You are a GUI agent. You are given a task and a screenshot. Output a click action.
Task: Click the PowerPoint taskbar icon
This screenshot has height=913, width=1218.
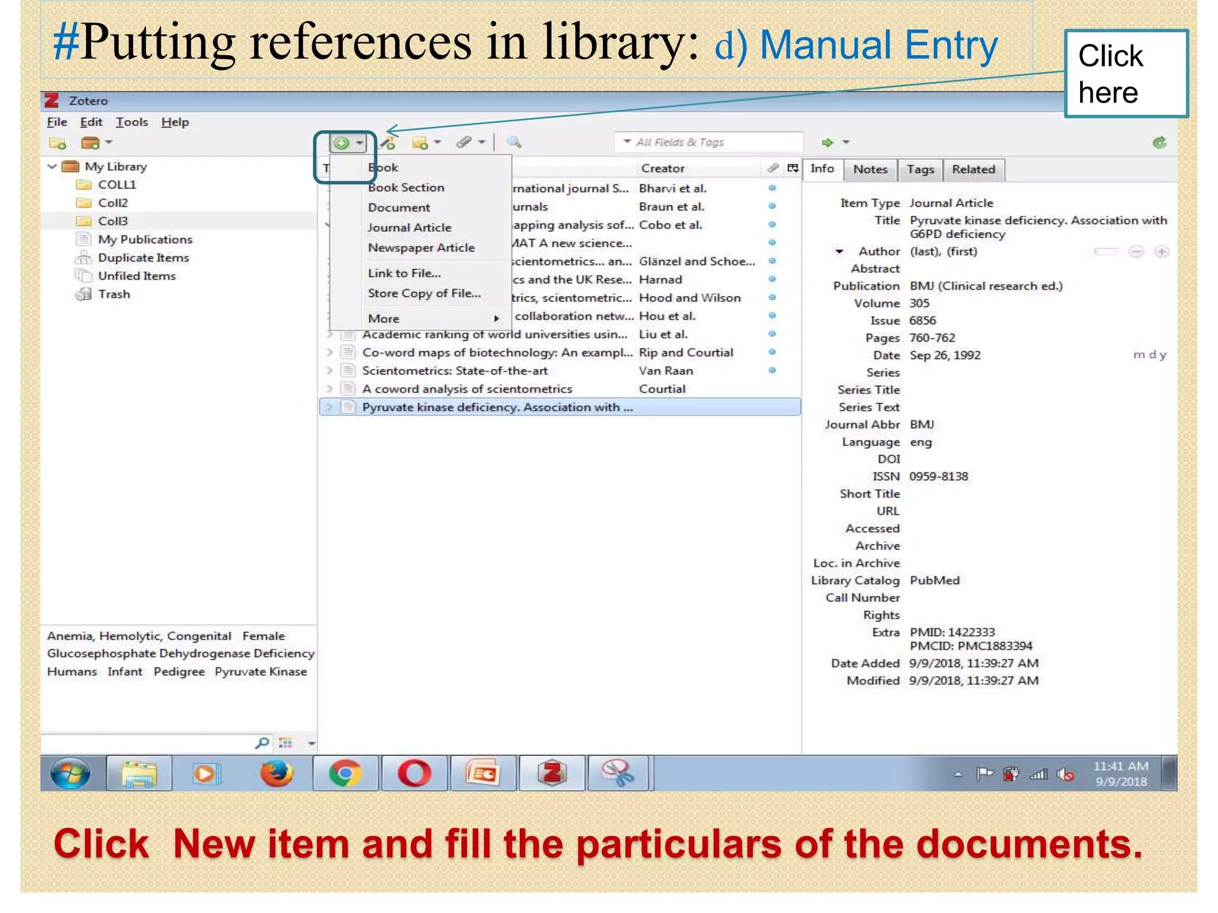point(483,773)
